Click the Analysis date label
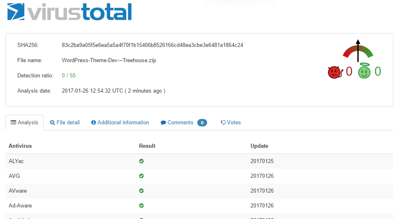The height and width of the screenshot is (219, 397). pyautogui.click(x=34, y=91)
